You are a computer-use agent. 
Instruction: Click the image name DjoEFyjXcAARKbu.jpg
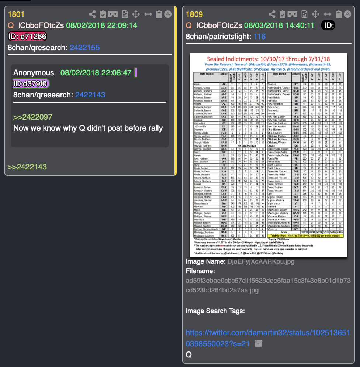click(x=261, y=261)
